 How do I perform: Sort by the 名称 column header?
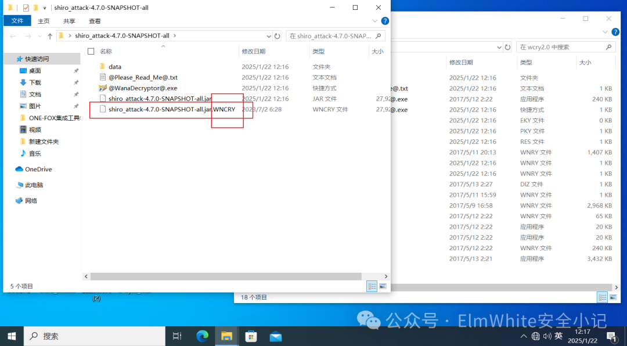tap(106, 51)
